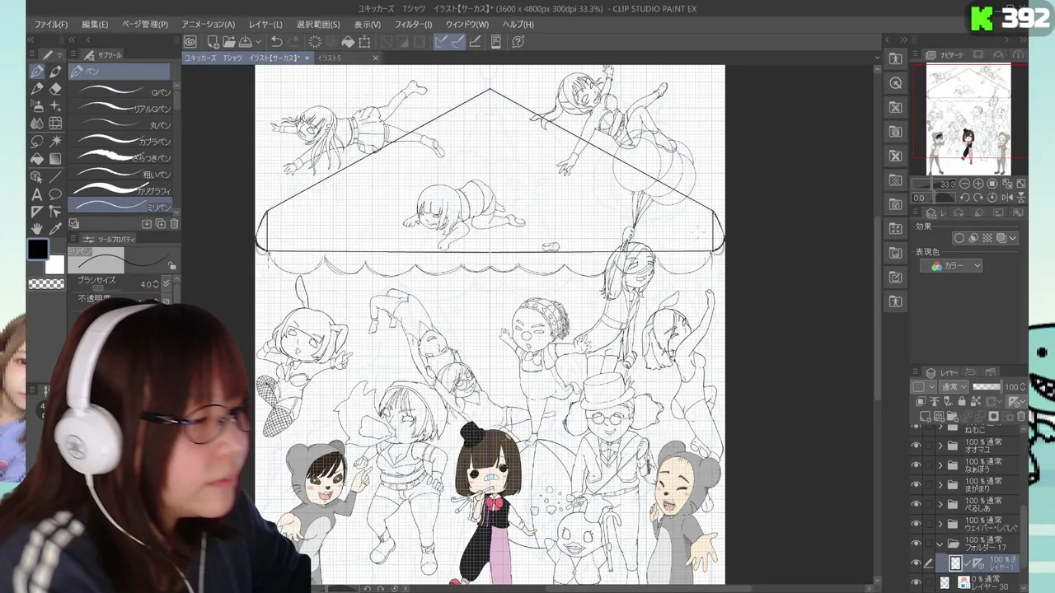Toggle visibility of べるしあ folder
Viewport: 1055px width, 593px height.
pos(916,504)
